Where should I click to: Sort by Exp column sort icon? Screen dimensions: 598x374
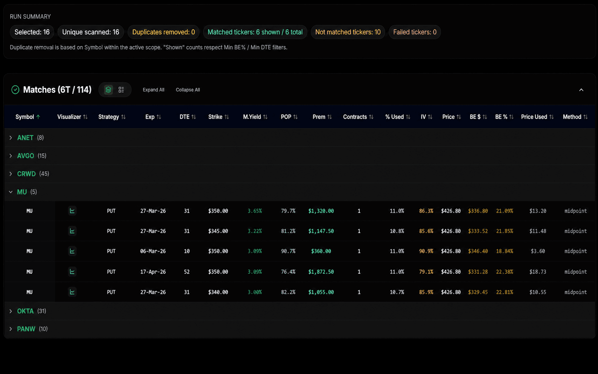click(159, 117)
